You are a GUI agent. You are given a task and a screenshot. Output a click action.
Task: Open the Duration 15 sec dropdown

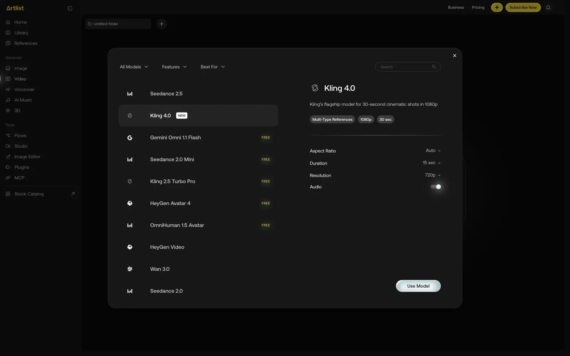431,163
